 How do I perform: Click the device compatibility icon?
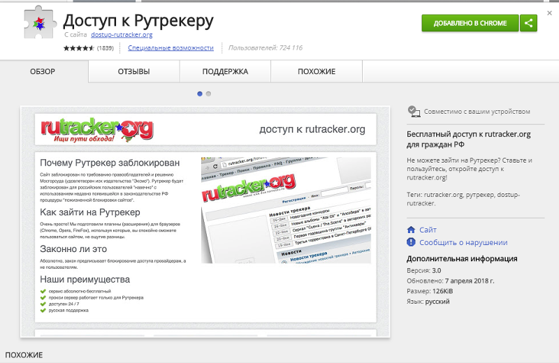tap(414, 112)
